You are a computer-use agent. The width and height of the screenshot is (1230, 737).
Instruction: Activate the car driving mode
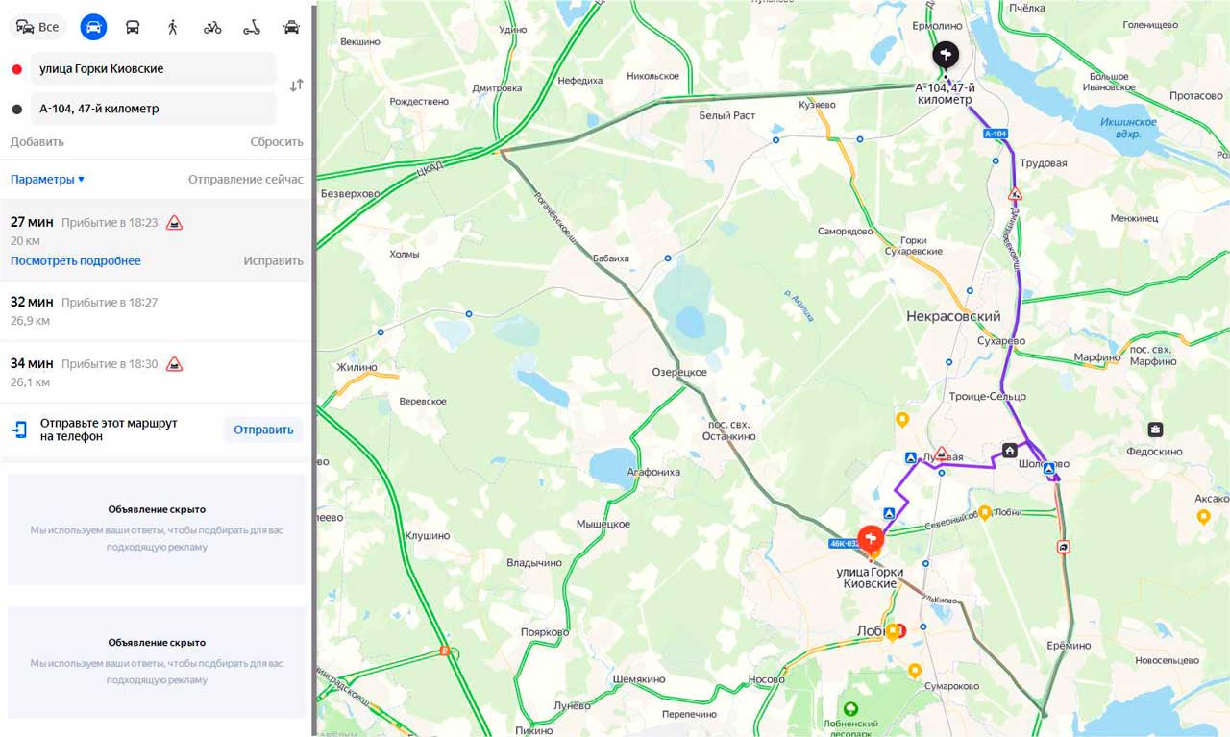pos(93,27)
